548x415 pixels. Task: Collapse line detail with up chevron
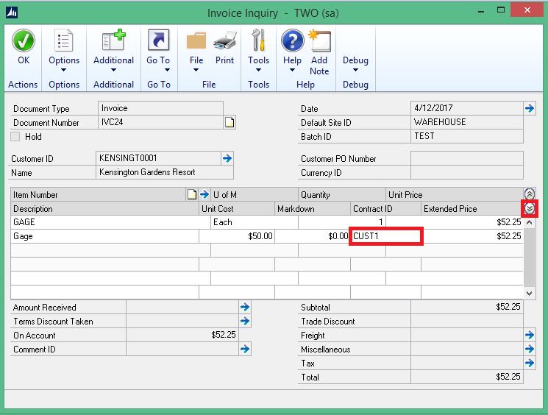point(530,194)
